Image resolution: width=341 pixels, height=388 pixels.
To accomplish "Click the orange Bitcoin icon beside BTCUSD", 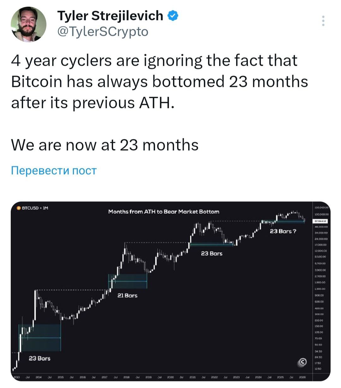I will [x=19, y=208].
